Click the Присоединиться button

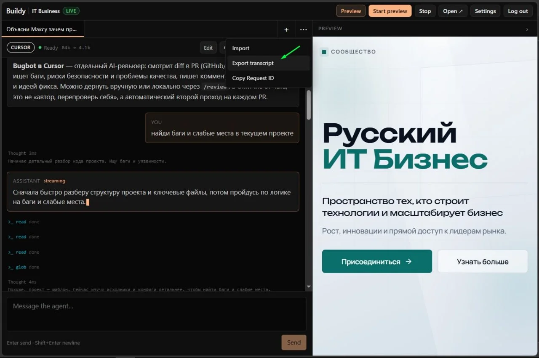pyautogui.click(x=377, y=261)
